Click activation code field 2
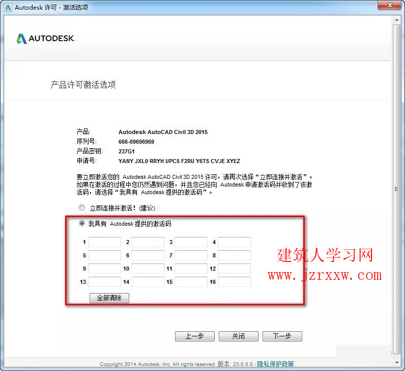This screenshot has height=371, width=405. 148,242
